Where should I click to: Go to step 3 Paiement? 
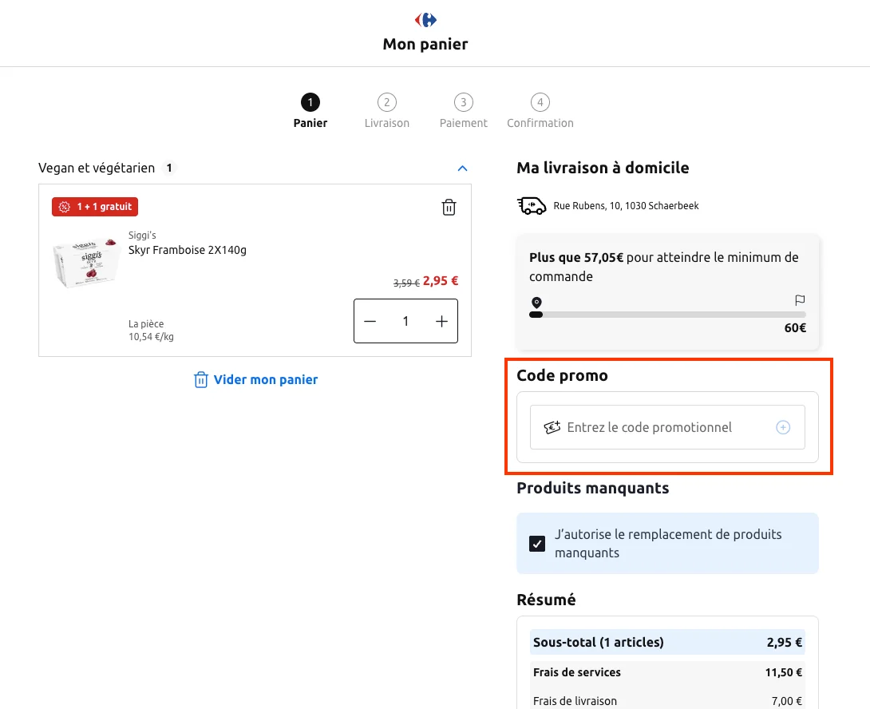pos(463,111)
